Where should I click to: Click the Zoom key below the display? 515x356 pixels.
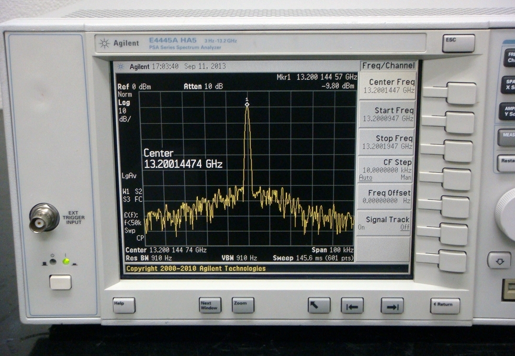click(243, 305)
